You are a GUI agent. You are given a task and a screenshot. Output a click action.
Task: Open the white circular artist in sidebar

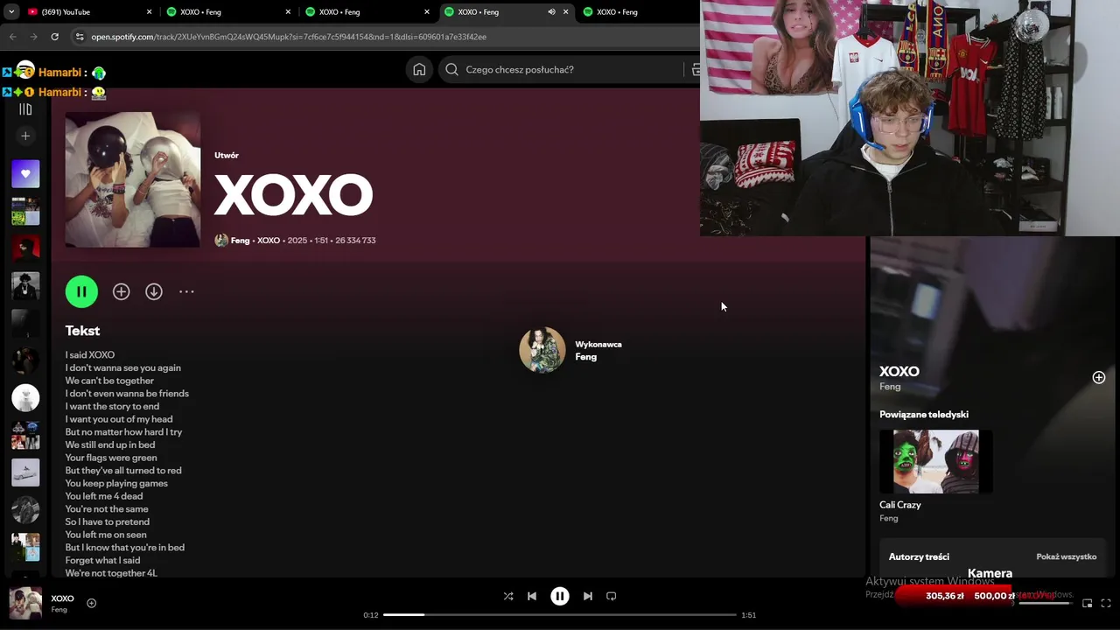point(25,398)
